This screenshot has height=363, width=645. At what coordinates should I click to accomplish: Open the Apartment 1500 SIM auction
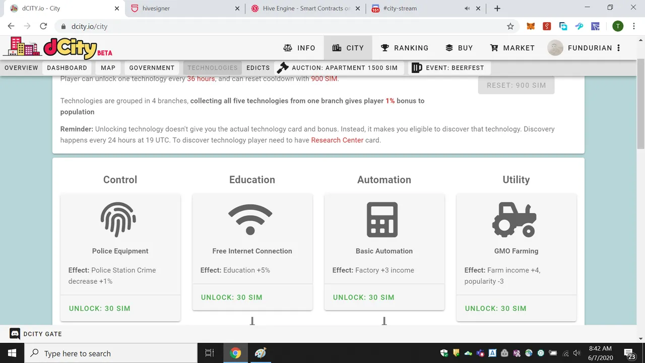tap(339, 68)
